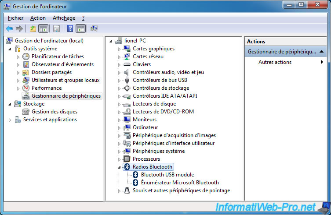Viewport: 331px width, 215px height.
Task: Expand Utilisateurs et groupes locaux node
Action: click(18, 81)
